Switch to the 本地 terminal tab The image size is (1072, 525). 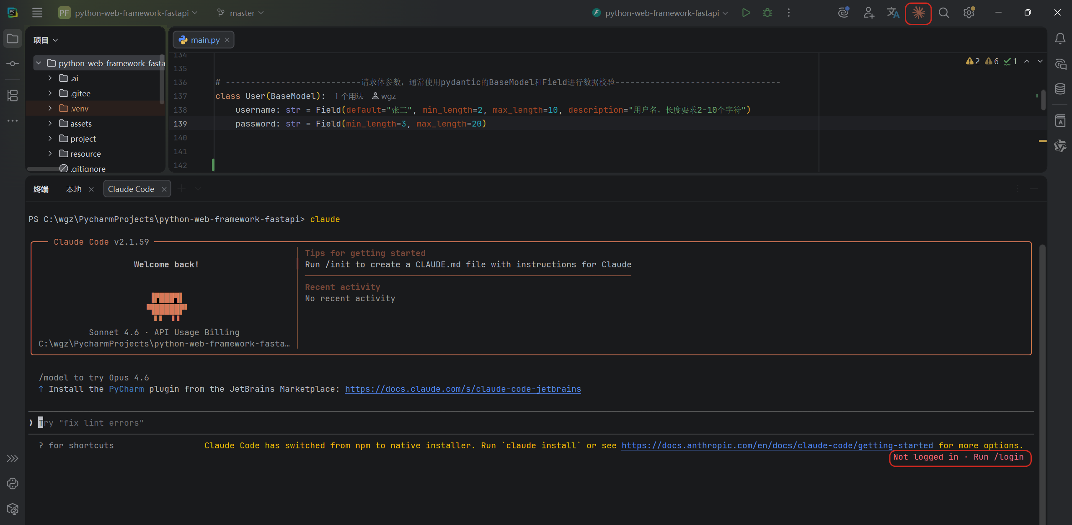pyautogui.click(x=74, y=189)
